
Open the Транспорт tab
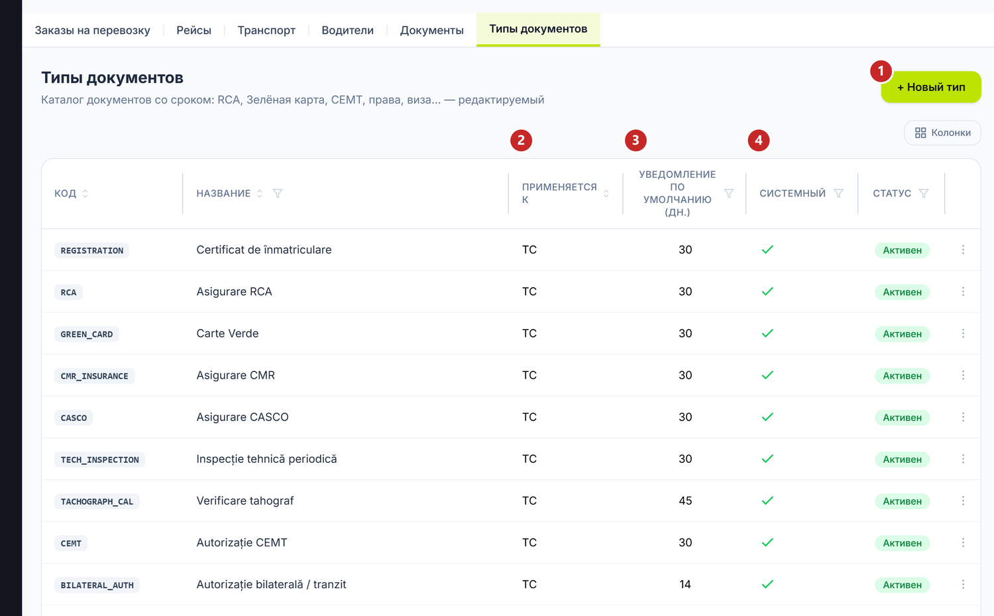(266, 31)
